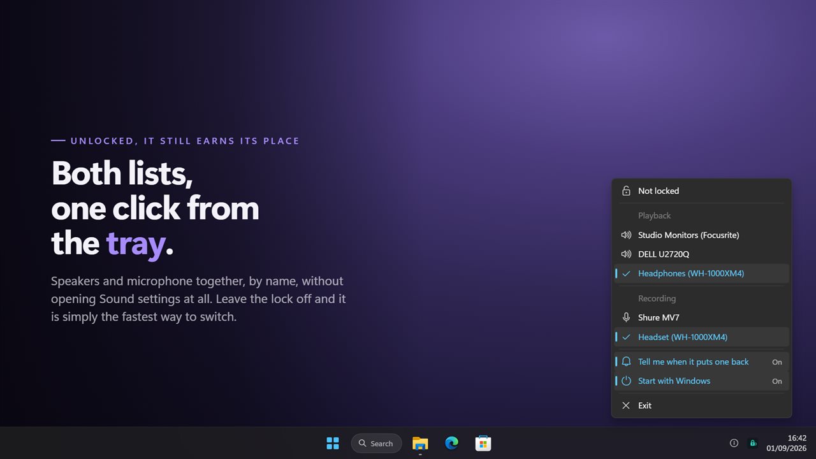Open the Windows Start menu
The image size is (816, 459).
point(333,443)
